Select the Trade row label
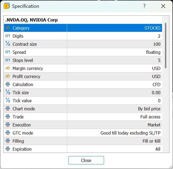The width and height of the screenshot is (173, 169). [18, 117]
